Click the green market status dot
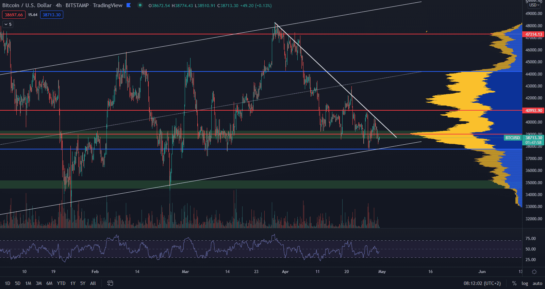Image resolution: width=545 pixels, height=289 pixels. coord(140,5)
